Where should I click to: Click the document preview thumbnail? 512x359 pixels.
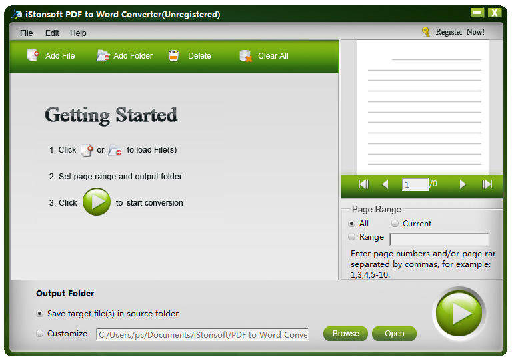pyautogui.click(x=423, y=107)
